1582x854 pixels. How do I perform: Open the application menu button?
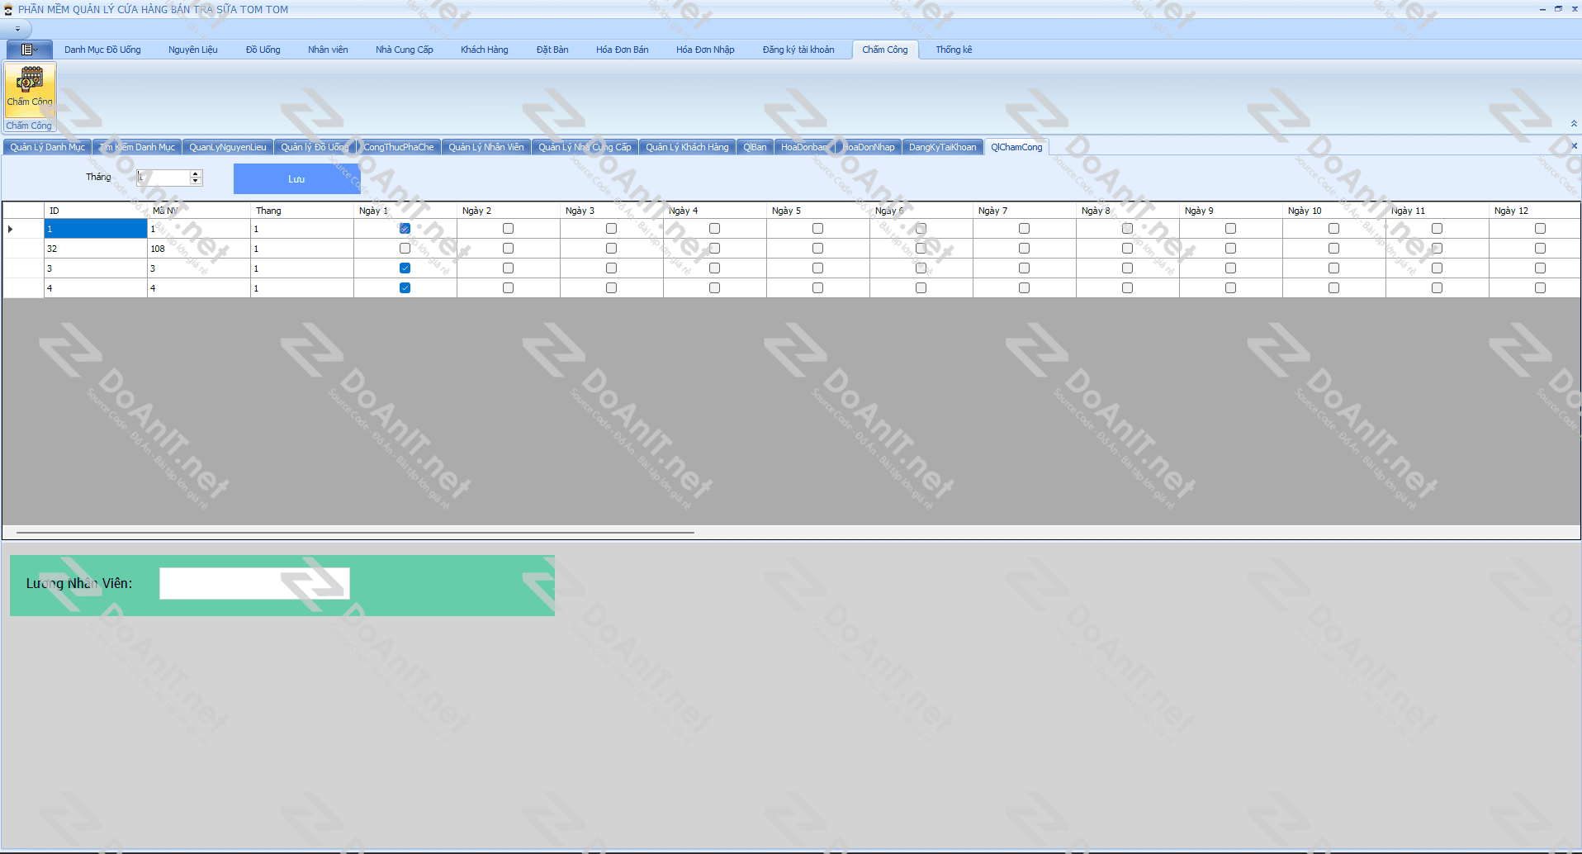pyautogui.click(x=30, y=50)
